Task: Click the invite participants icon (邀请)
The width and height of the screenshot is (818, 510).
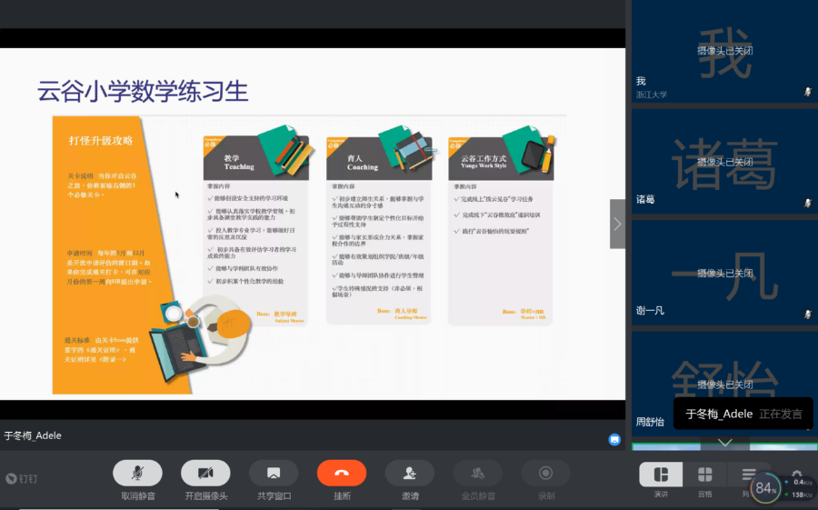Action: tap(410, 473)
